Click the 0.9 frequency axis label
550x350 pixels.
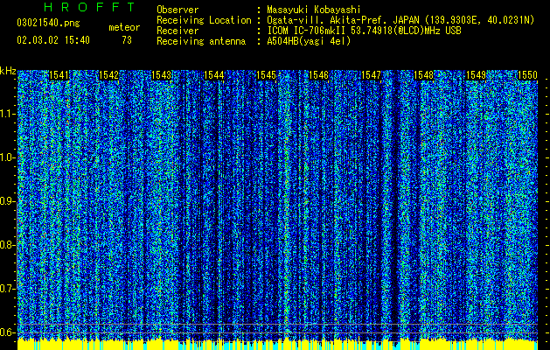tap(8, 201)
